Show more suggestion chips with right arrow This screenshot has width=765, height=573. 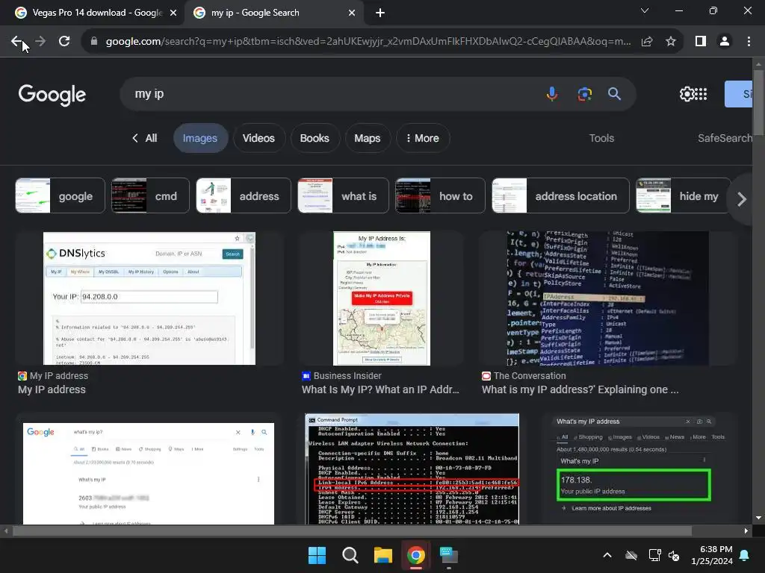pos(742,198)
